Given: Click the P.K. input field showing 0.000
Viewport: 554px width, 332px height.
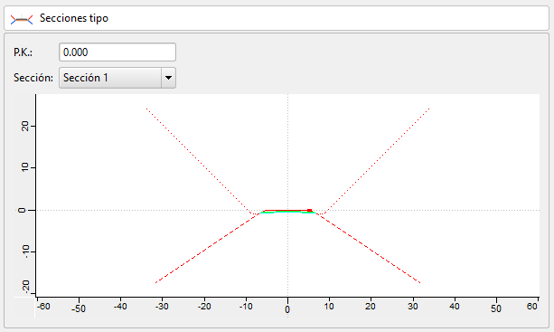Looking at the screenshot, I should pos(117,52).
